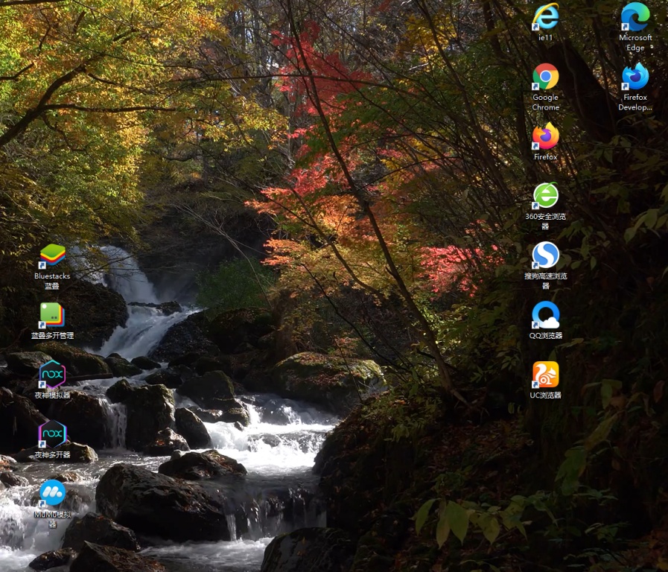This screenshot has height=572, width=668.
Task: Click the "Bluestacks 蓝叠" text label
Action: click(52, 281)
